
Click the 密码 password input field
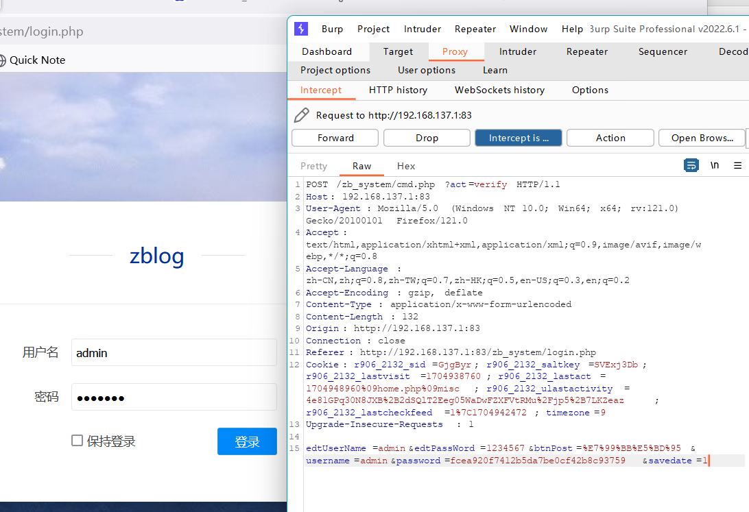[x=174, y=397]
